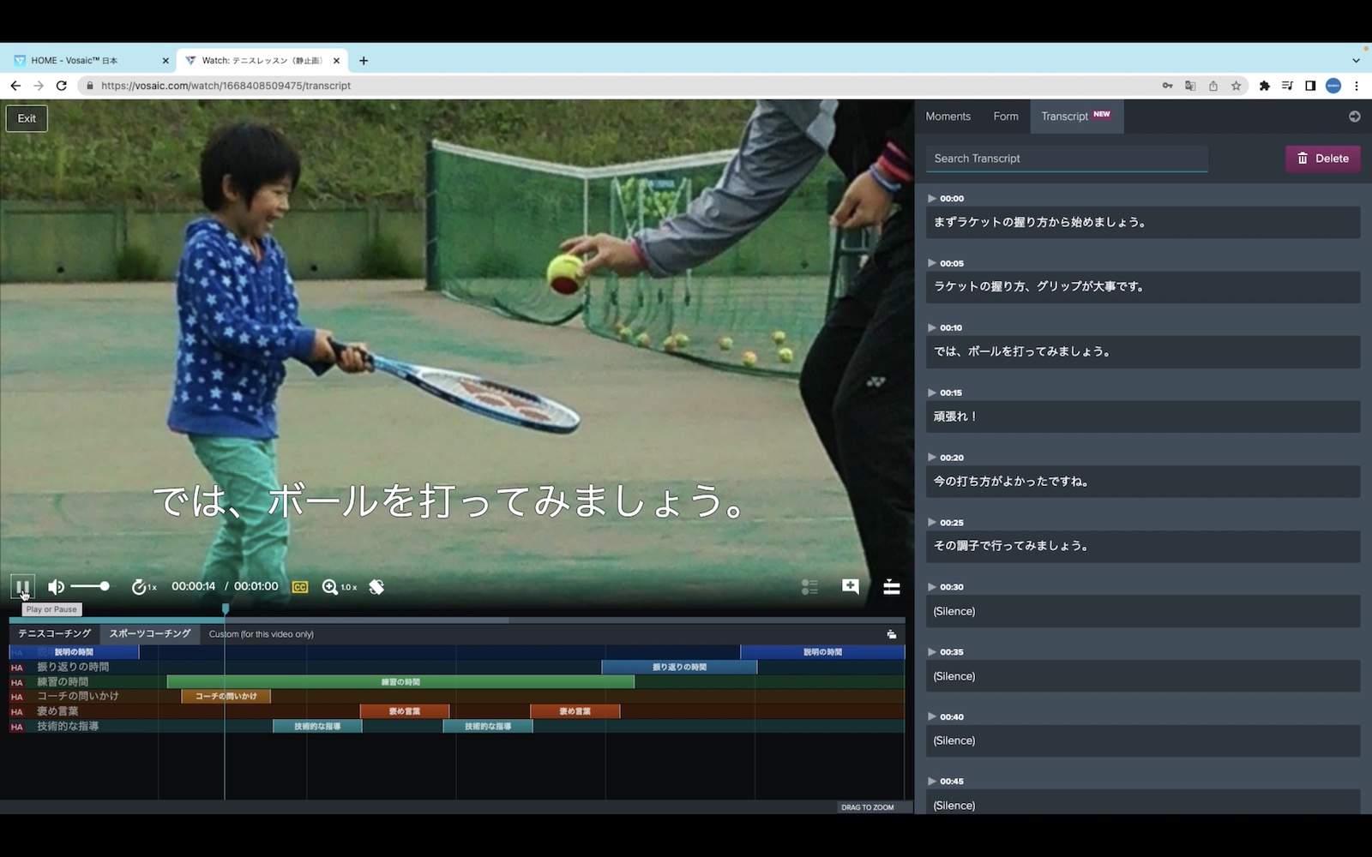Switch to the Moments tab
This screenshot has width=1372, height=857.
(948, 117)
